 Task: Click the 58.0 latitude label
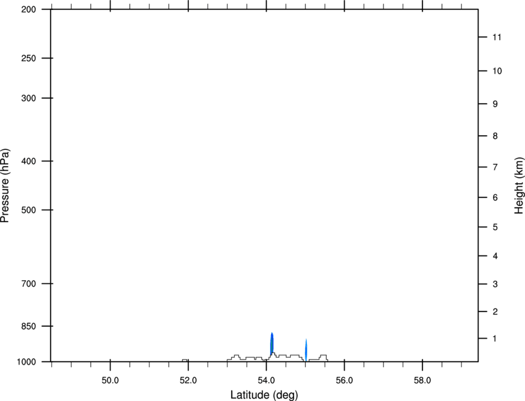(x=422, y=380)
